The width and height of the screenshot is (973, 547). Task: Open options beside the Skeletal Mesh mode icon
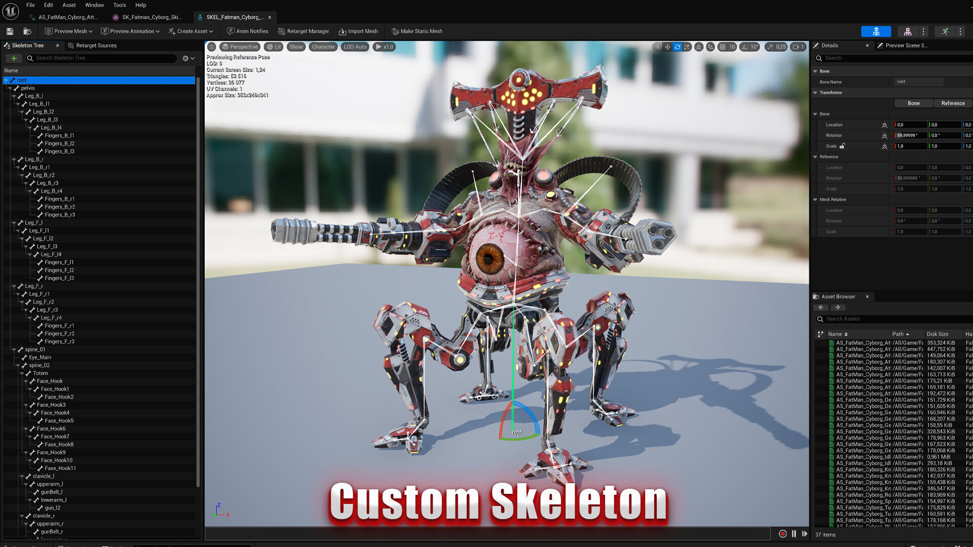point(923,31)
